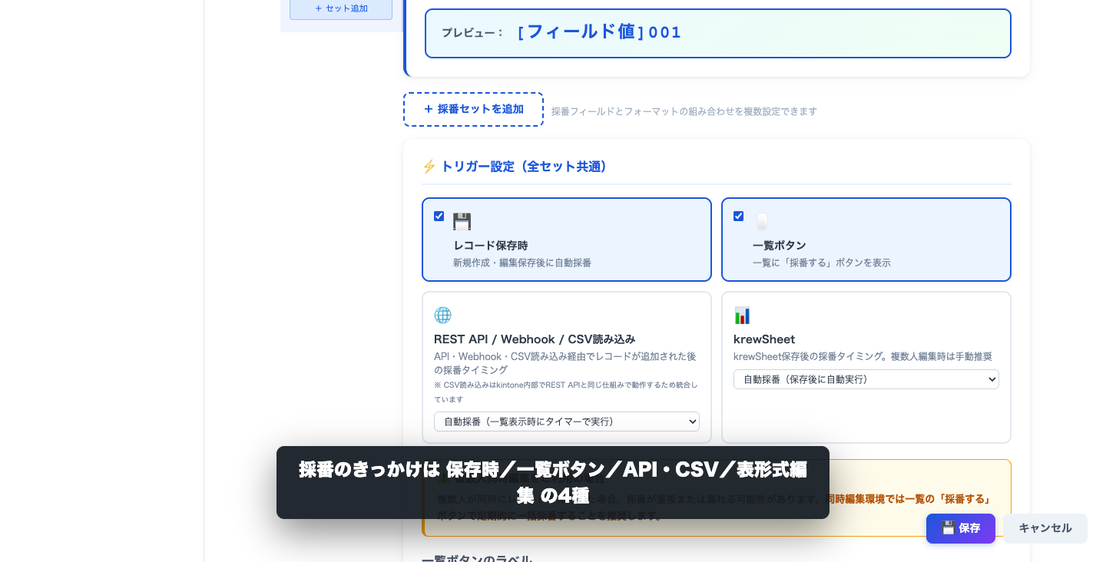The width and height of the screenshot is (1106, 562).
Task: Uncheck the レコード保存時 checkbox
Action: (x=439, y=217)
